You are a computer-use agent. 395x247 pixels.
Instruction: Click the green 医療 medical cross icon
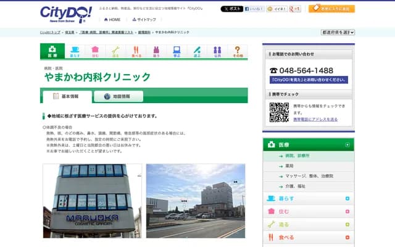[52, 51]
